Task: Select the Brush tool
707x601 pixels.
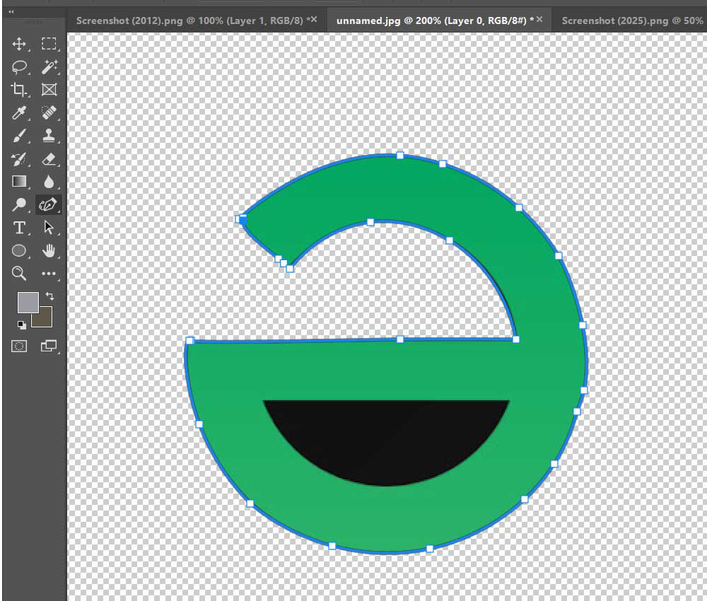Action: click(19, 136)
